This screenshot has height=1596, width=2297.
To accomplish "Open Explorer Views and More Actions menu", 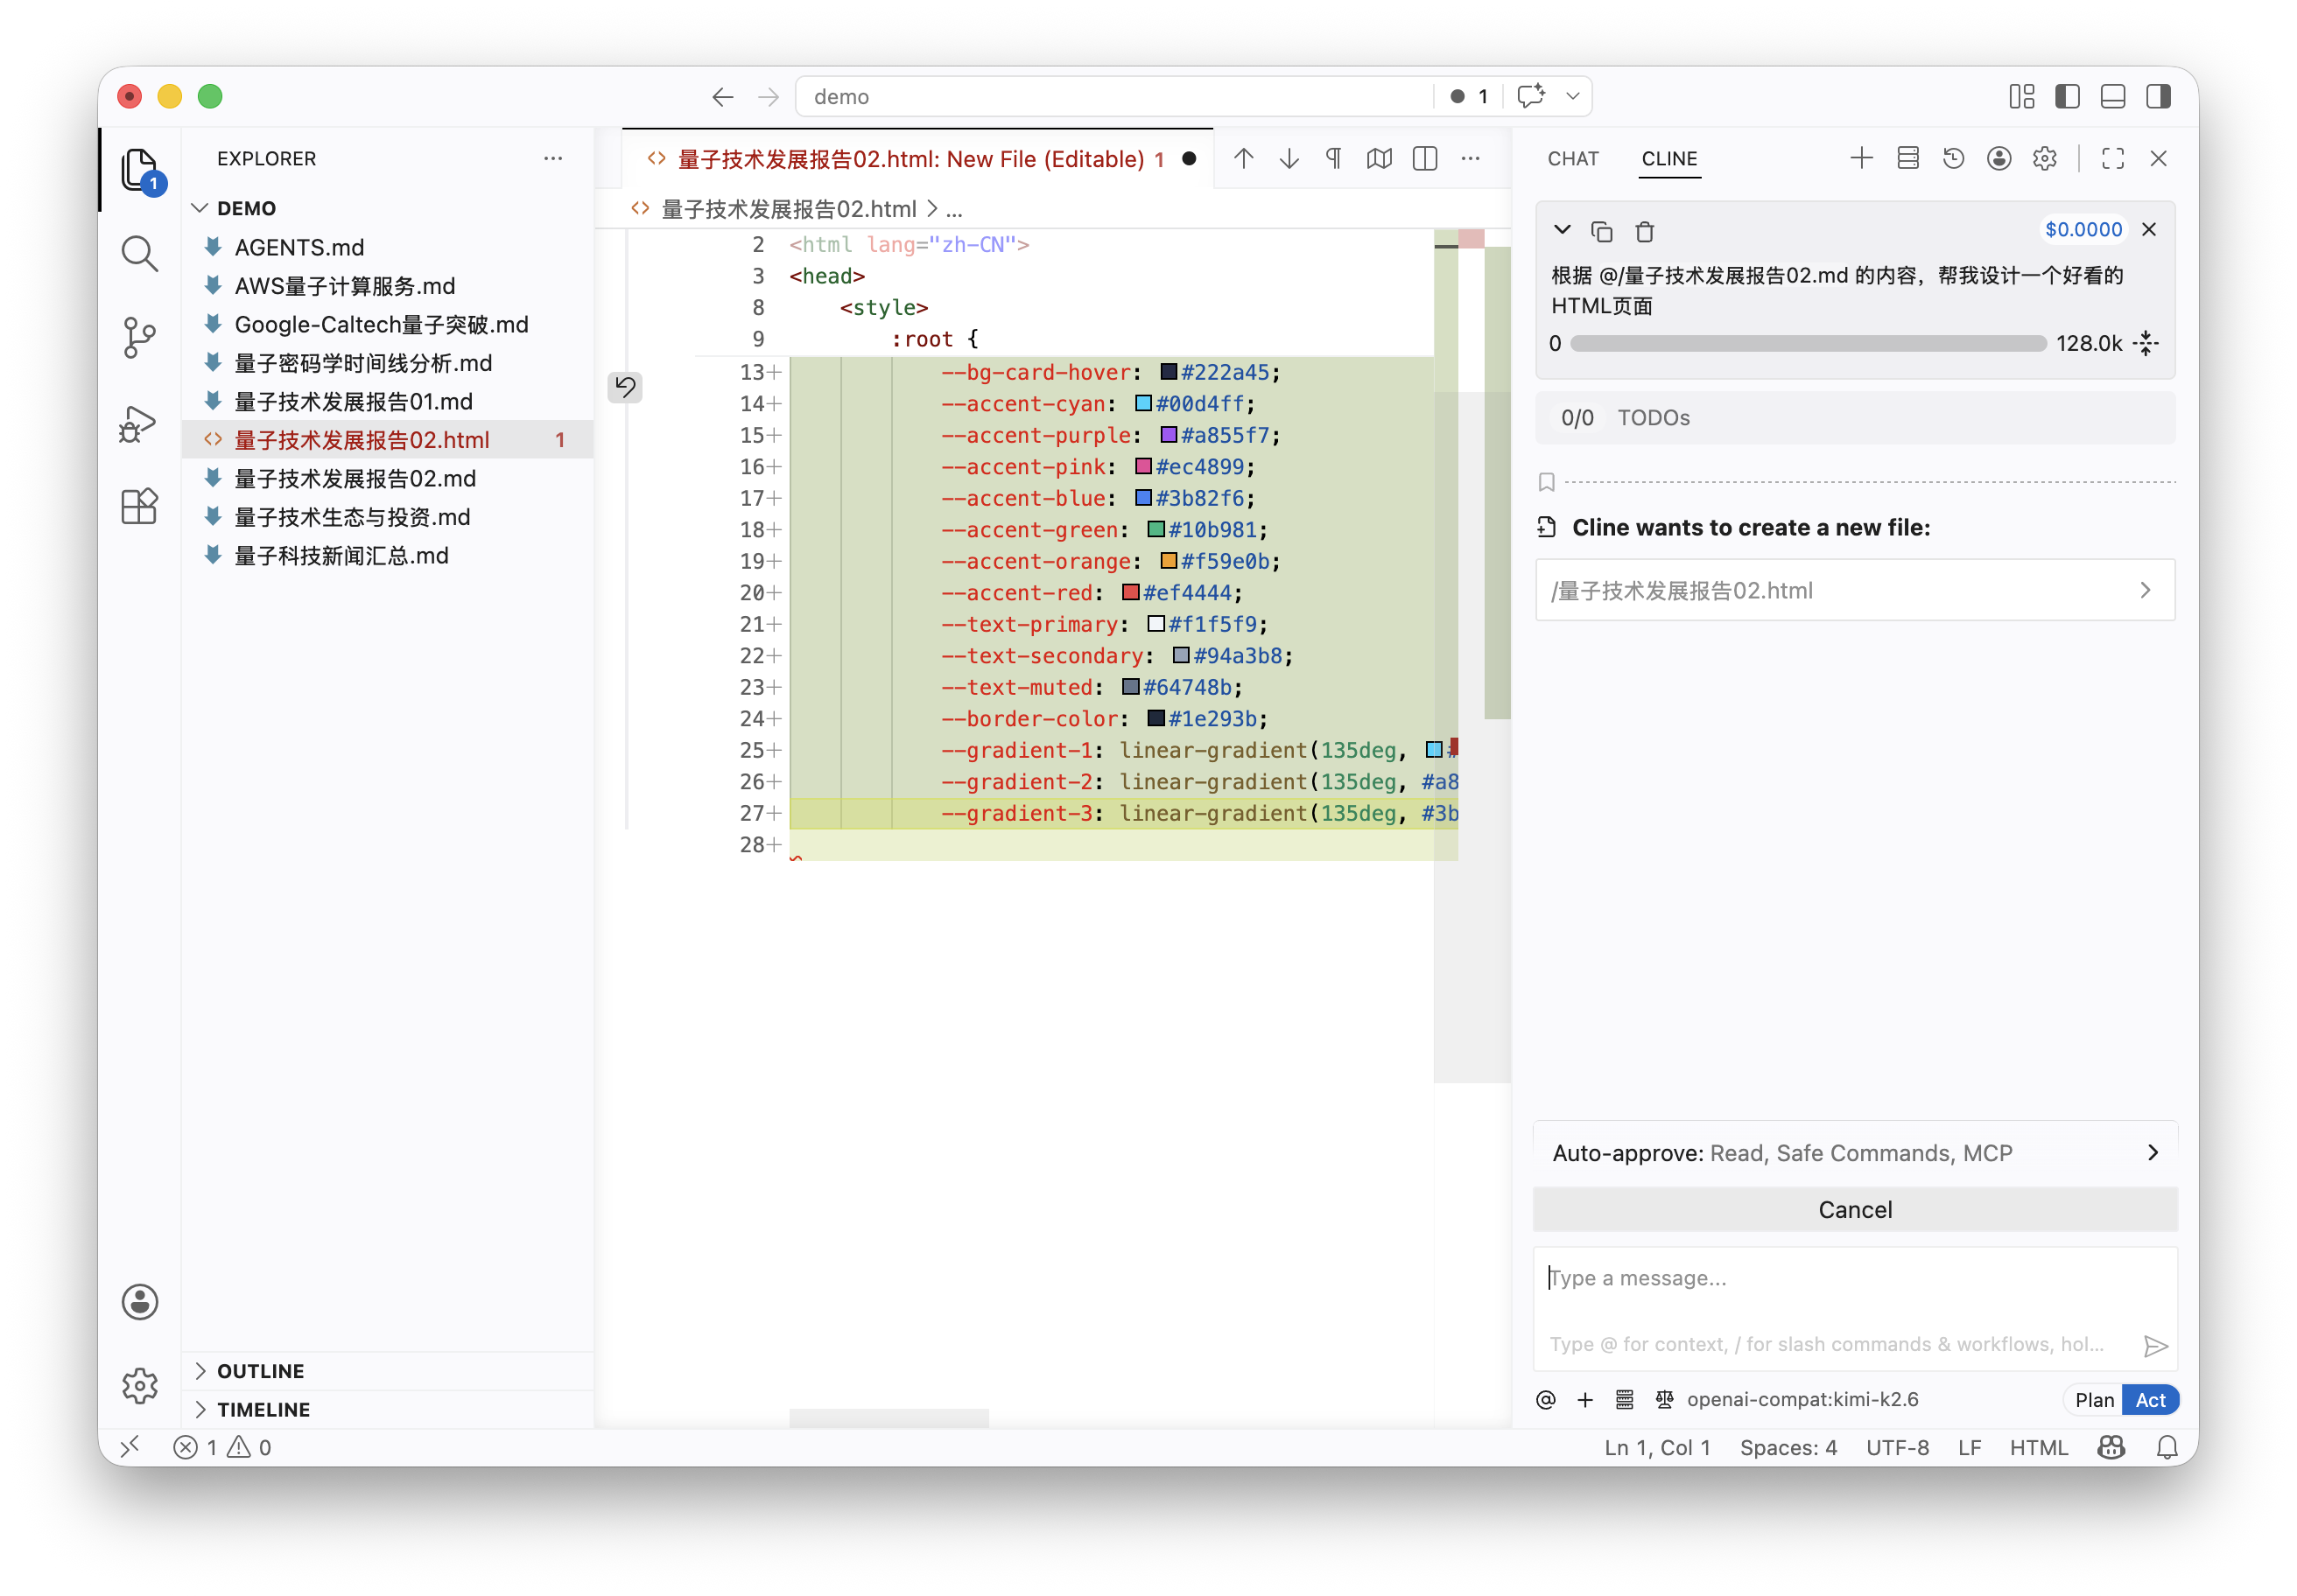I will [552, 158].
